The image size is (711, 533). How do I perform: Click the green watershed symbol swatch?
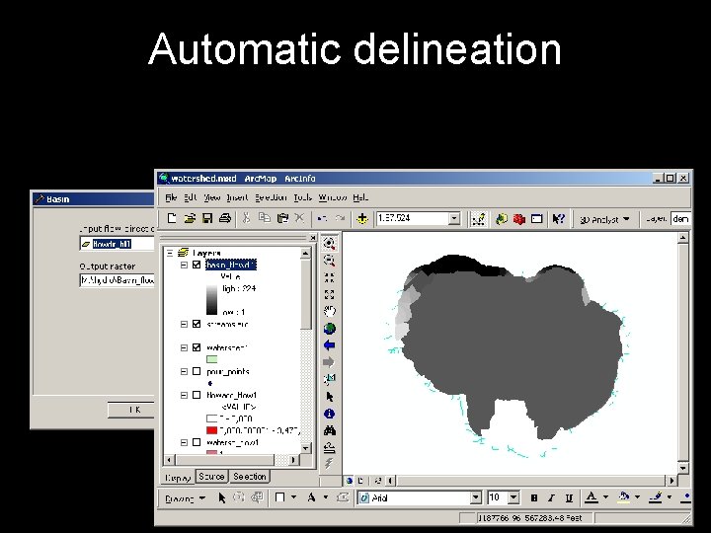[211, 359]
